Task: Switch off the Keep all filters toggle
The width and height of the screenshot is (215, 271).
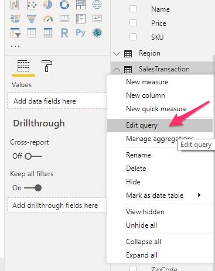Action: click(x=33, y=188)
